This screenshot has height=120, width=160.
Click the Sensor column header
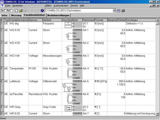click(35, 20)
